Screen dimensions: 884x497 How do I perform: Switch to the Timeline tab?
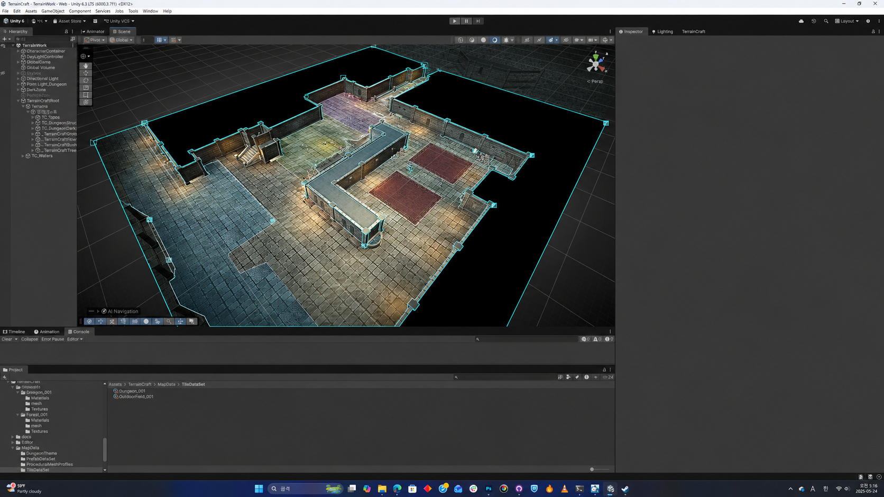(x=14, y=332)
